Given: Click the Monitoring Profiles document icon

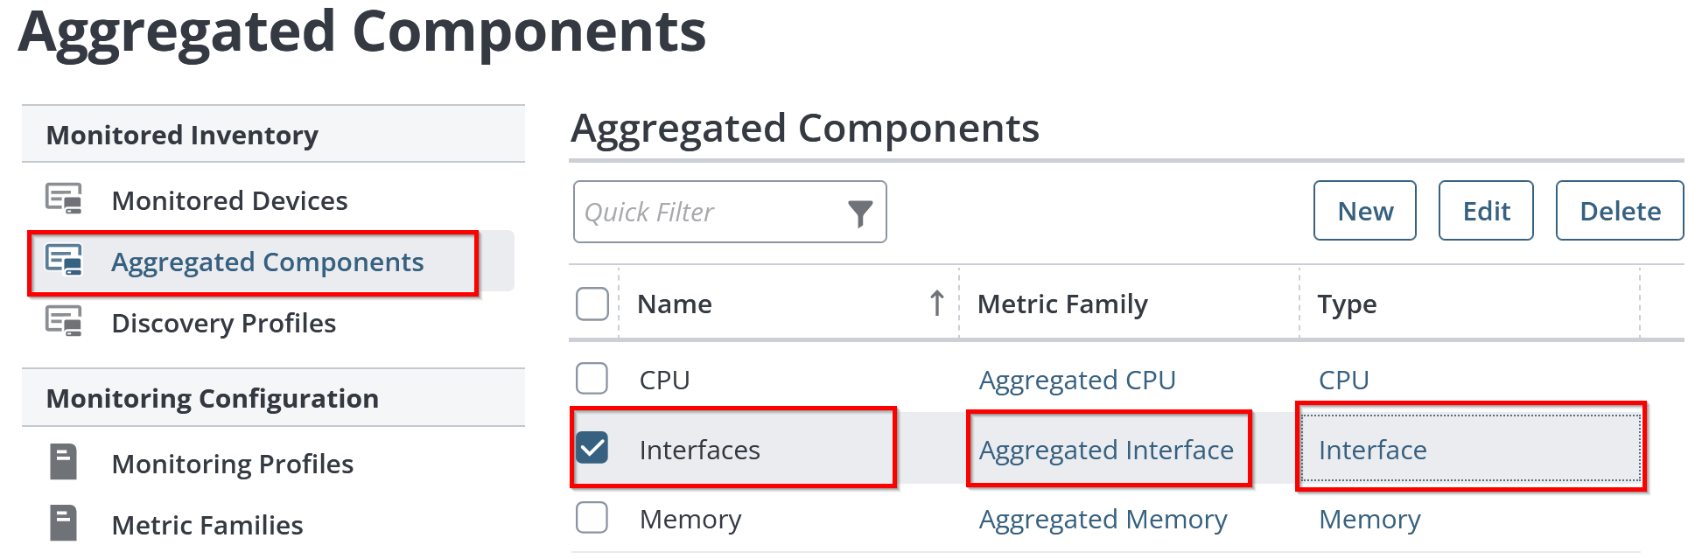Looking at the screenshot, I should (x=64, y=463).
